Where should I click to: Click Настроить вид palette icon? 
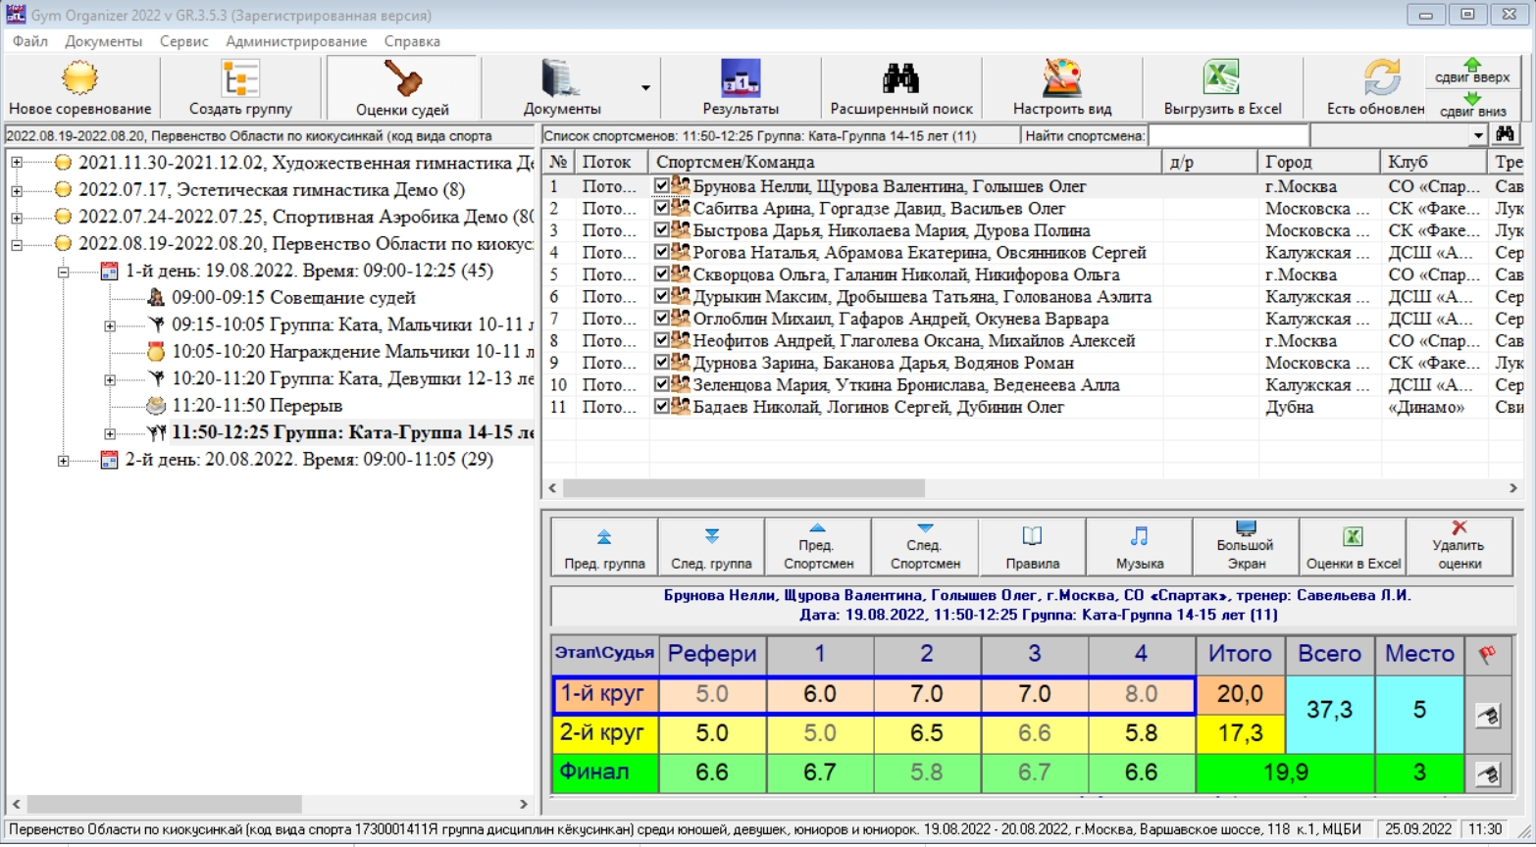(x=1061, y=78)
